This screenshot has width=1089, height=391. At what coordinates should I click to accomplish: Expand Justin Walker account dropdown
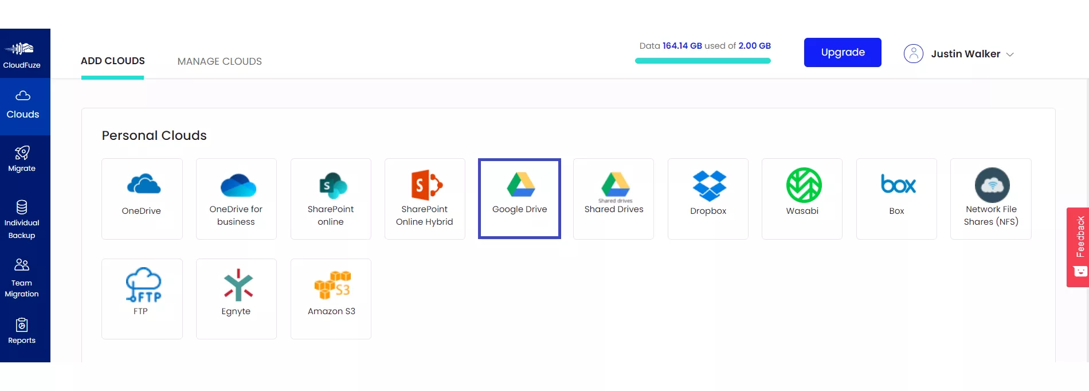coord(973,54)
